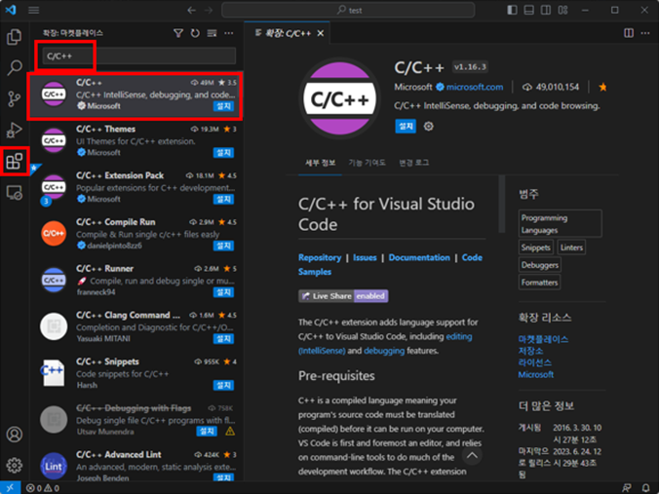Click the extensions search input field
The image size is (659, 494).
(x=139, y=56)
